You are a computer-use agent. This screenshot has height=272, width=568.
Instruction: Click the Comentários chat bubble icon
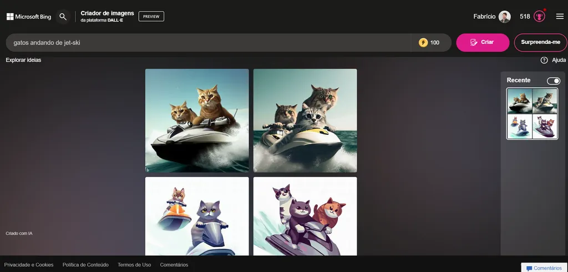pyautogui.click(x=529, y=268)
